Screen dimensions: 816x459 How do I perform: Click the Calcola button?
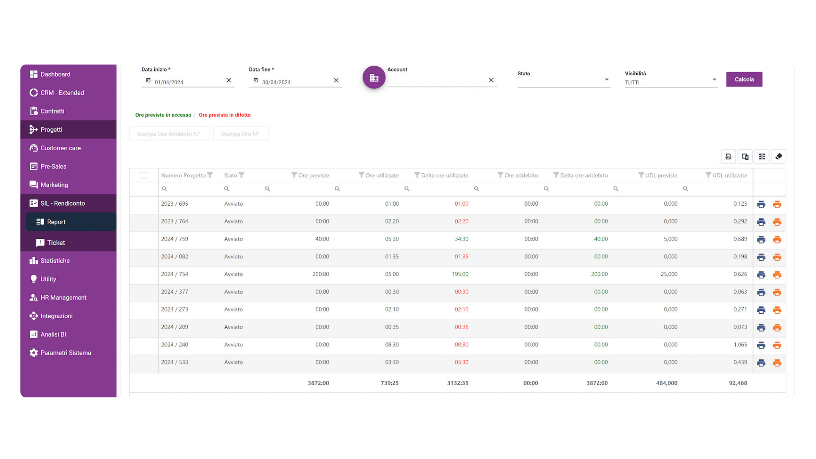(744, 79)
